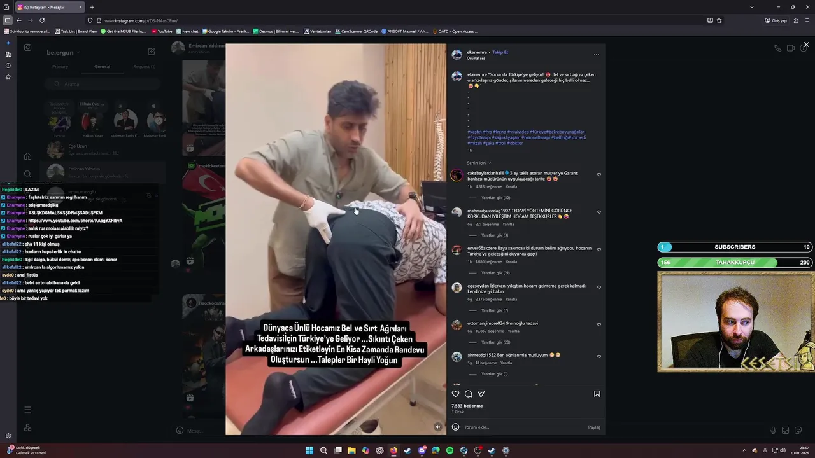Viewport: 815px width, 458px height.
Task: Bookmark this page with star icon
Action: pyautogui.click(x=719, y=20)
